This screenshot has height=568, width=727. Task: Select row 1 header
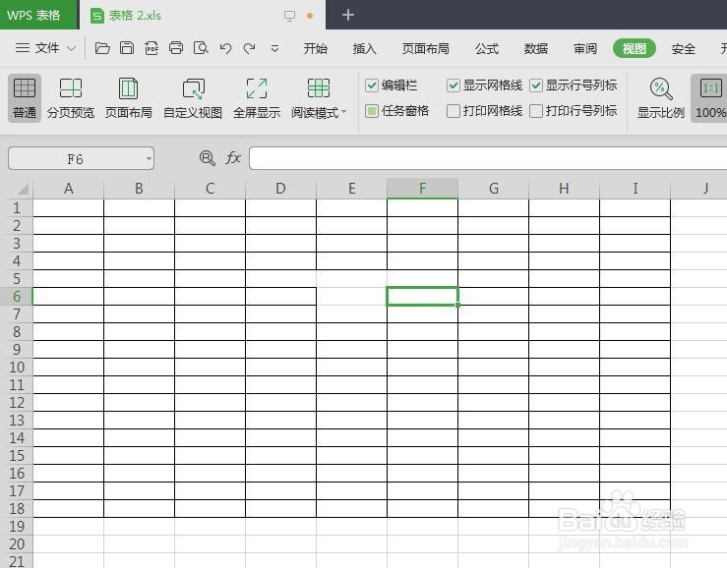(x=16, y=208)
